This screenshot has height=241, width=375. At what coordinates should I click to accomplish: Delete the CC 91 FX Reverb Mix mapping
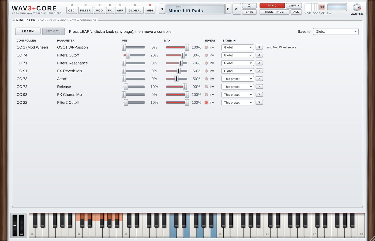(x=259, y=71)
